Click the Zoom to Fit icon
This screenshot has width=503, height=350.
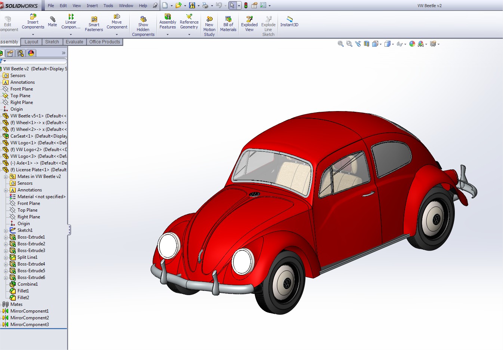[341, 44]
